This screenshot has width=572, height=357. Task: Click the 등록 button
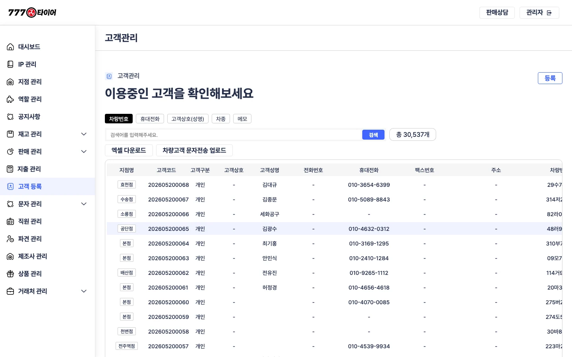550,78
